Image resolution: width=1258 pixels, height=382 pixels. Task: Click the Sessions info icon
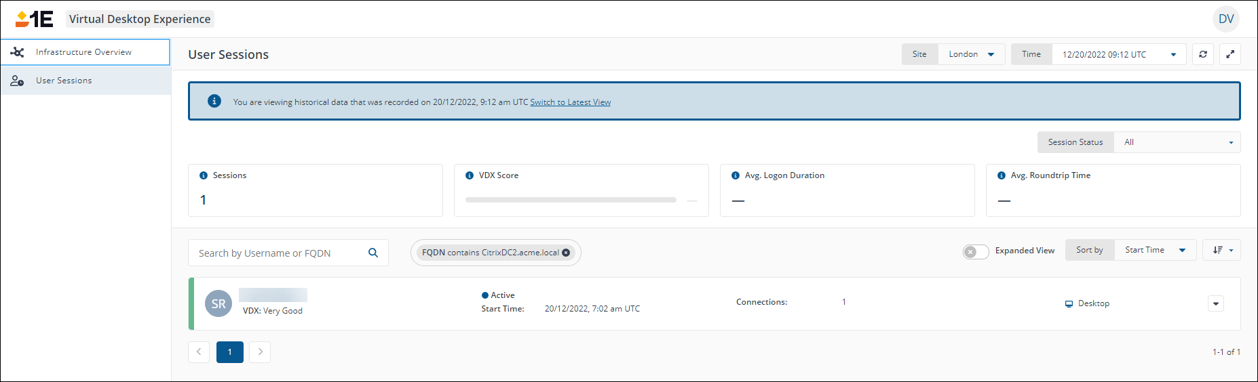[204, 175]
